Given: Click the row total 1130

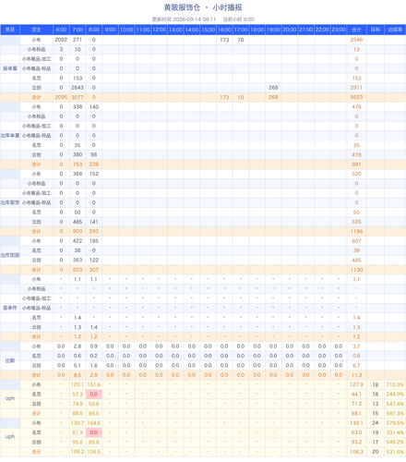Looking at the screenshot, I should [x=356, y=270].
